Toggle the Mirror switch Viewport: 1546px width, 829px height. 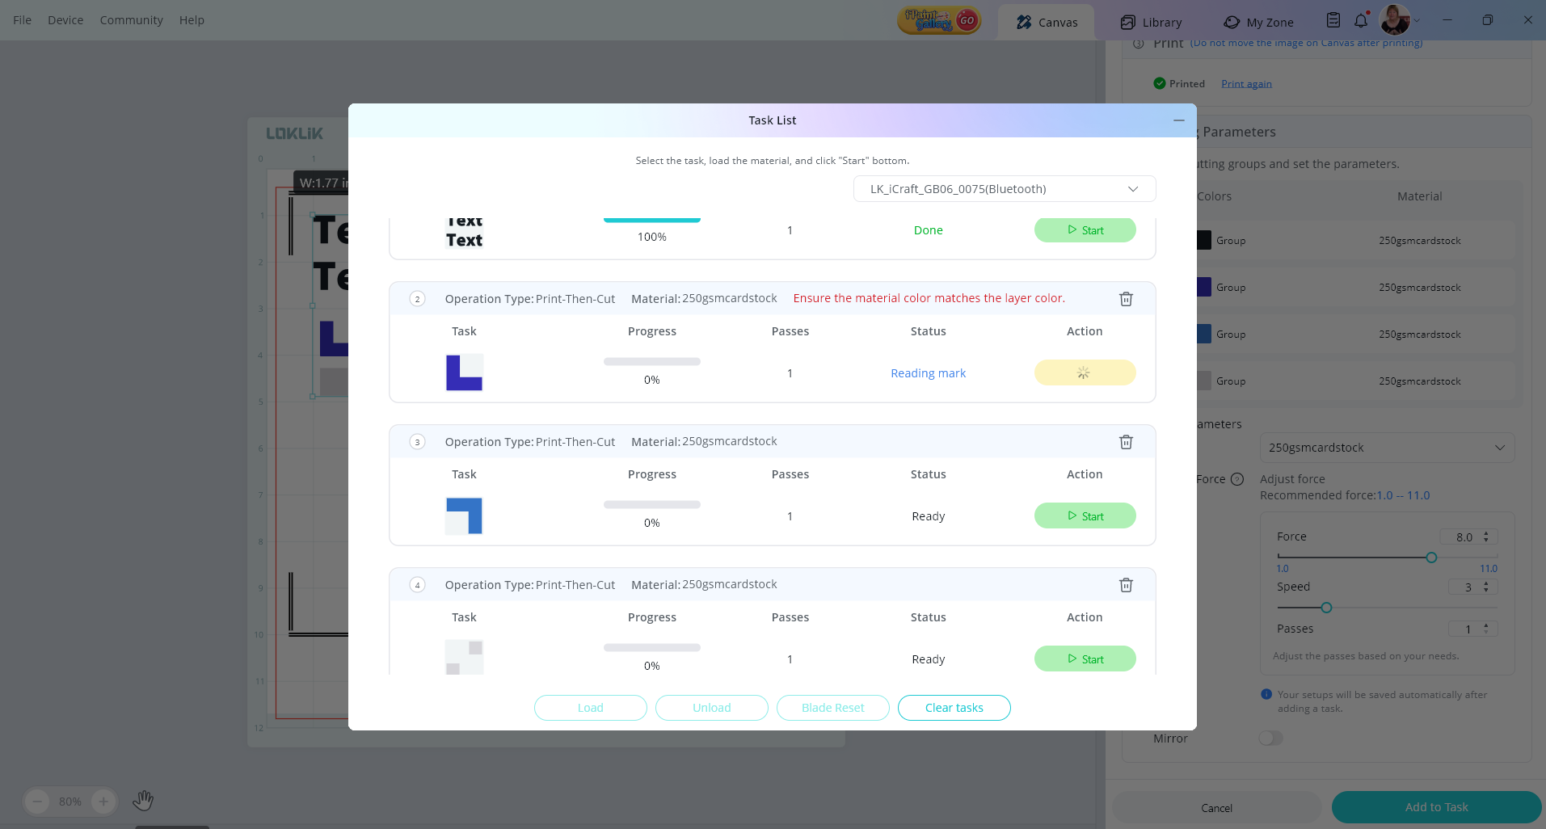click(x=1270, y=739)
